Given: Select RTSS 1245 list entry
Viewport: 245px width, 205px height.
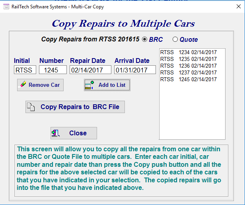Looking at the screenshot, I should (188, 79).
